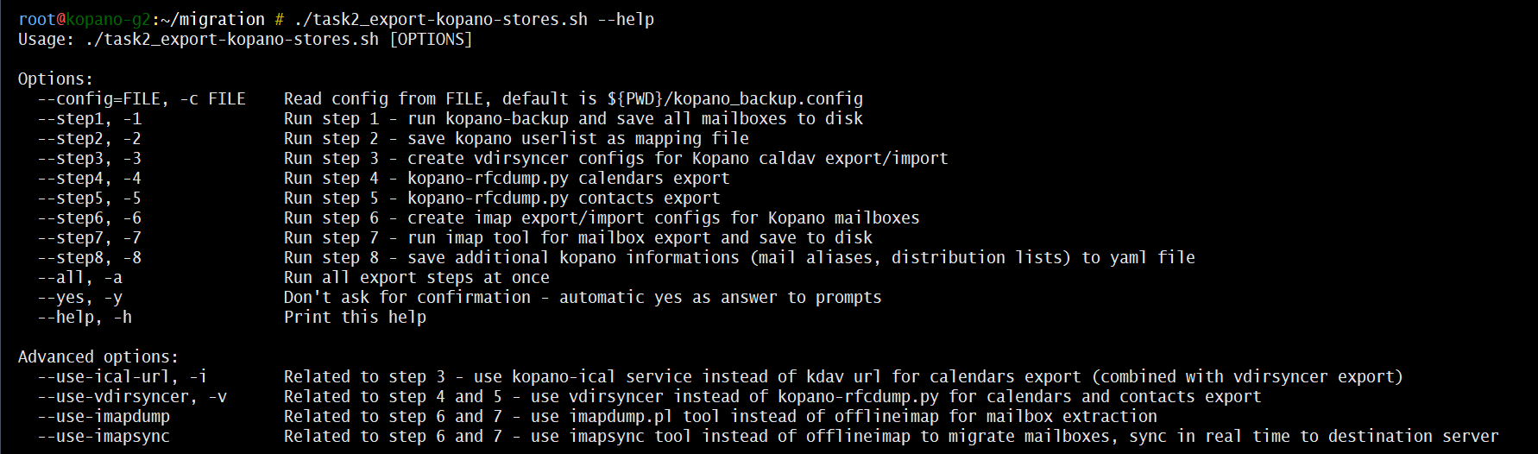Click the --step7, -7 option

click(x=89, y=237)
